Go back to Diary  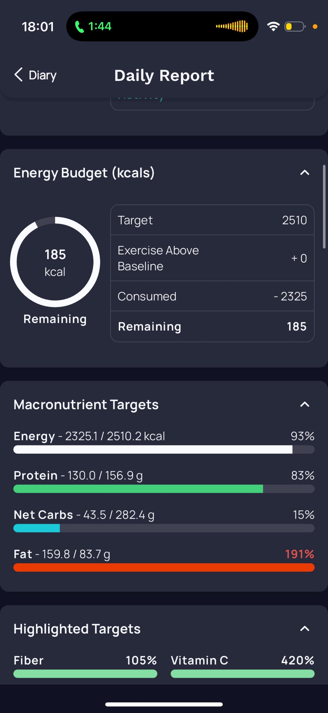[x=35, y=75]
